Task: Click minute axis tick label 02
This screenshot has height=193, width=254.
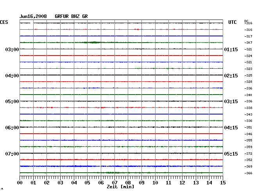Action: [47, 182]
